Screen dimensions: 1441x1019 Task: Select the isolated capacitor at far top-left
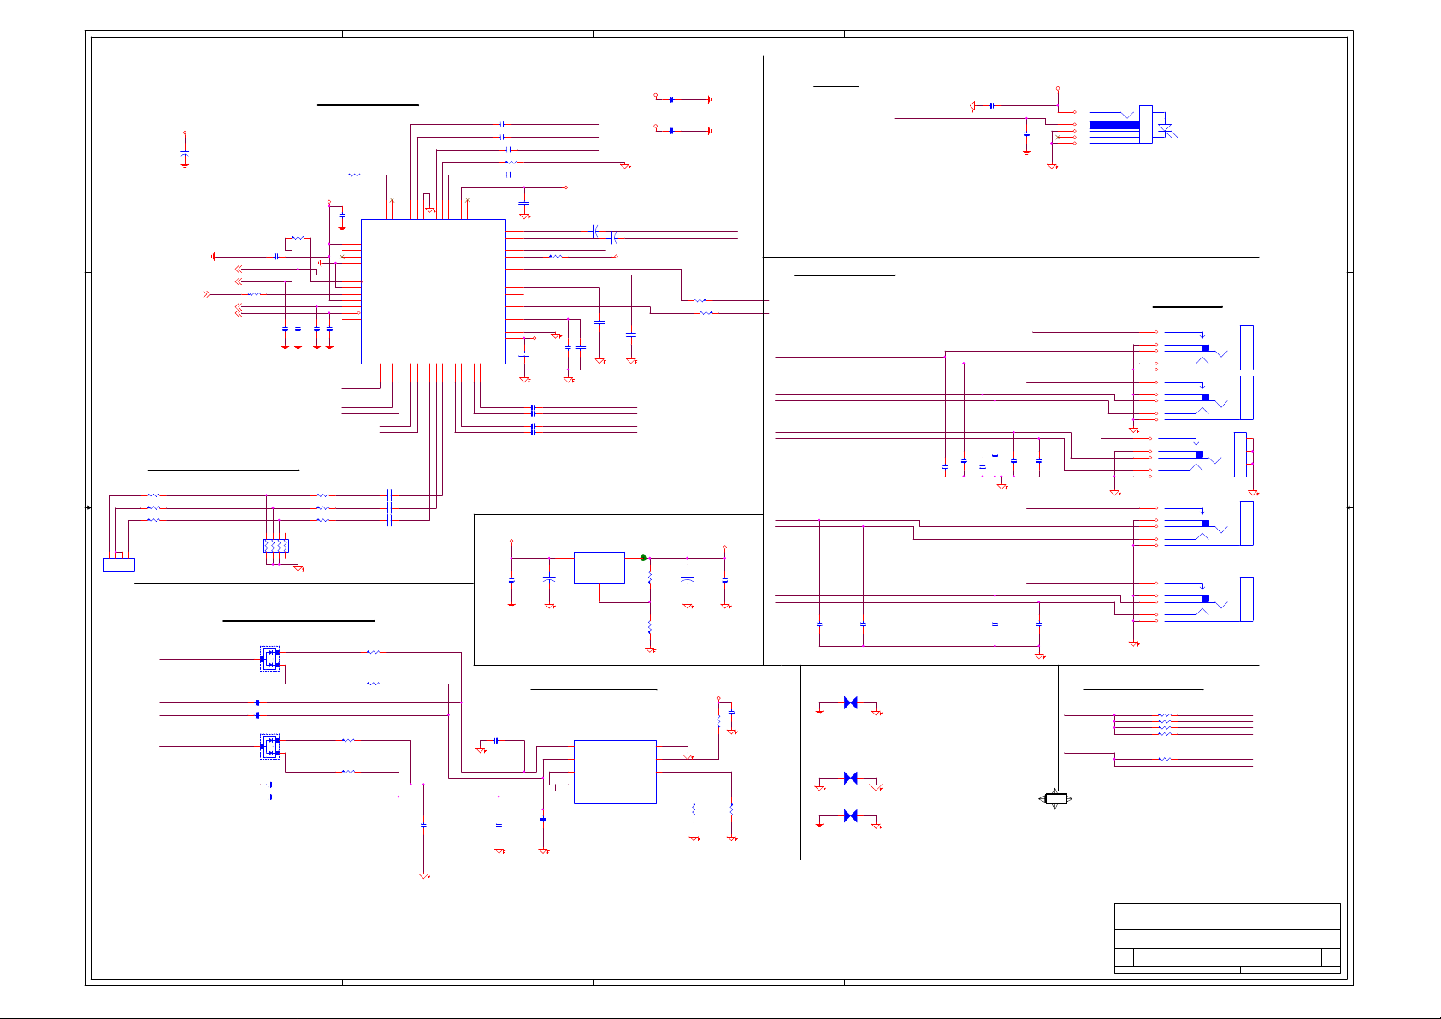pyautogui.click(x=185, y=153)
